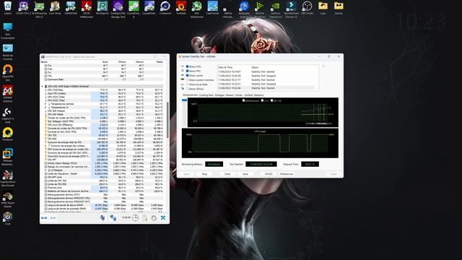Open the OBS Studio desktop shortcut
Viewport: 462px width, 260px height.
click(307, 8)
